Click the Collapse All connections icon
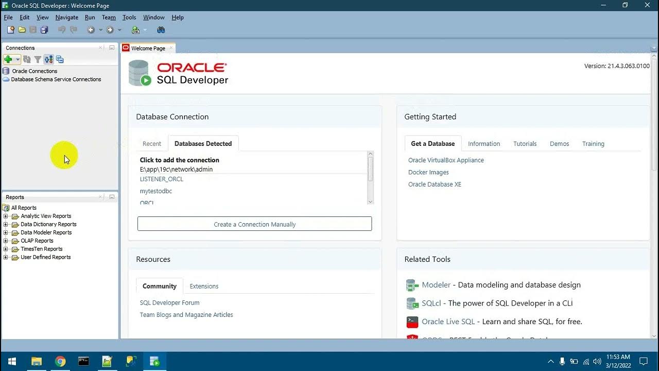 coord(60,60)
